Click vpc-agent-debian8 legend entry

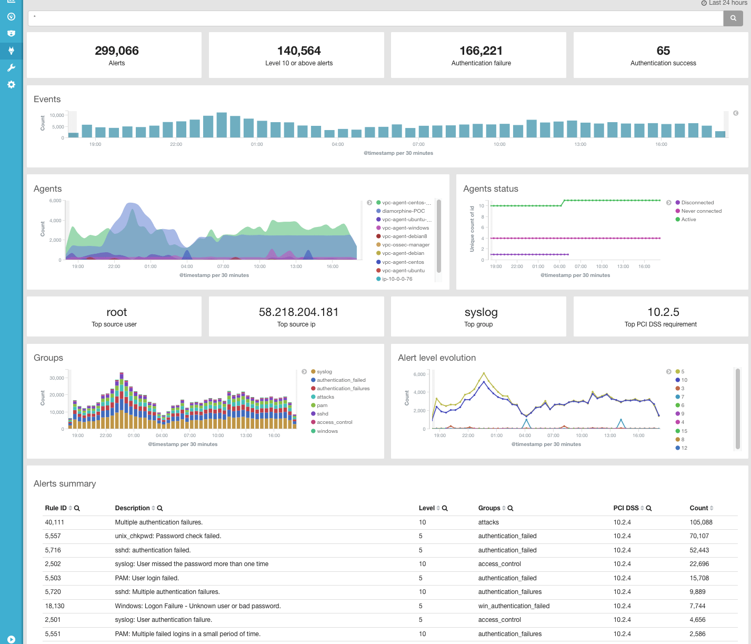pos(402,236)
